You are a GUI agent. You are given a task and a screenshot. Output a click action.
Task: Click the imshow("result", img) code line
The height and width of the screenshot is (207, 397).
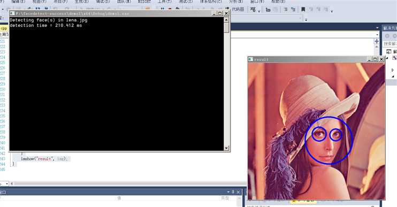[x=44, y=159]
